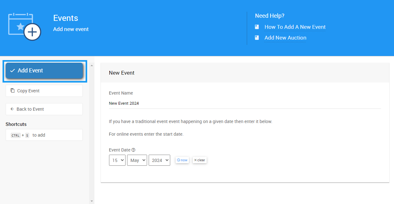Open the Add New Auction help link
Viewport: 394px width, 204px height.
(285, 38)
